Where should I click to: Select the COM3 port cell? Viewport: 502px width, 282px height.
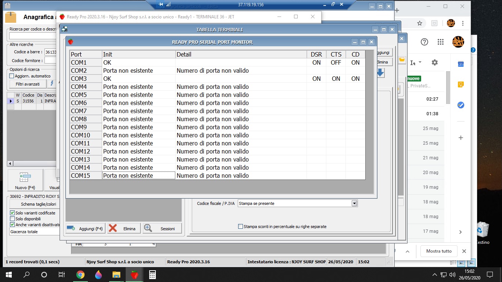point(86,79)
